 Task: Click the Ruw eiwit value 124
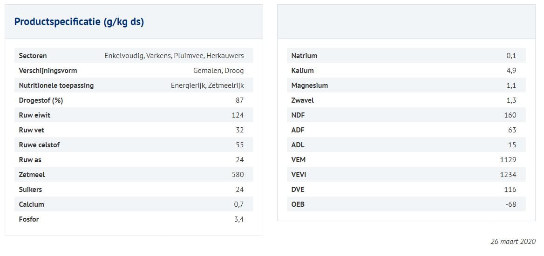click(238, 115)
